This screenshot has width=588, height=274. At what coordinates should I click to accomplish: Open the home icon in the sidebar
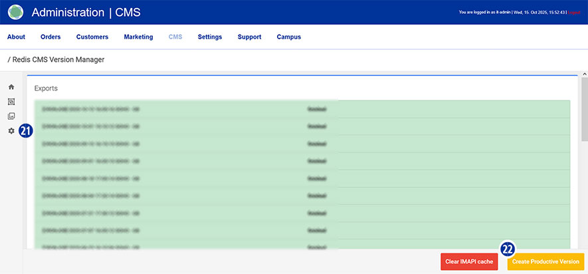[11, 87]
